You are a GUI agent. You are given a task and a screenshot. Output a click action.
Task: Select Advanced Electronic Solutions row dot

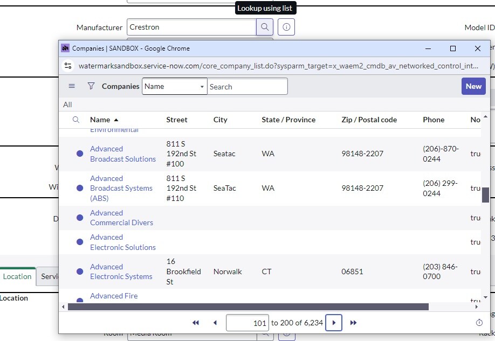click(x=80, y=242)
